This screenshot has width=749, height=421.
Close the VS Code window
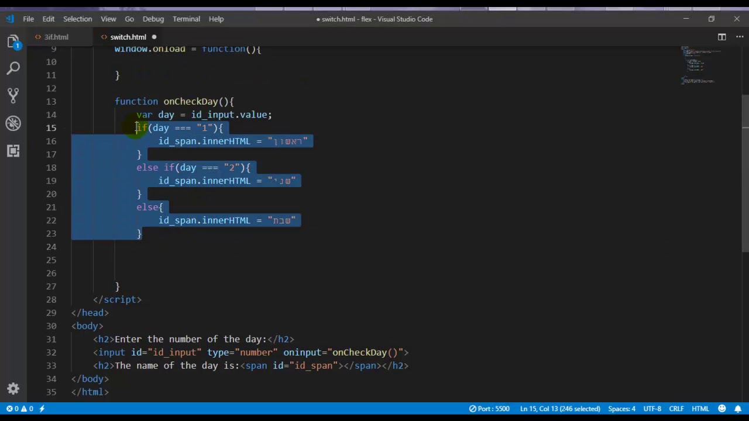(x=736, y=19)
